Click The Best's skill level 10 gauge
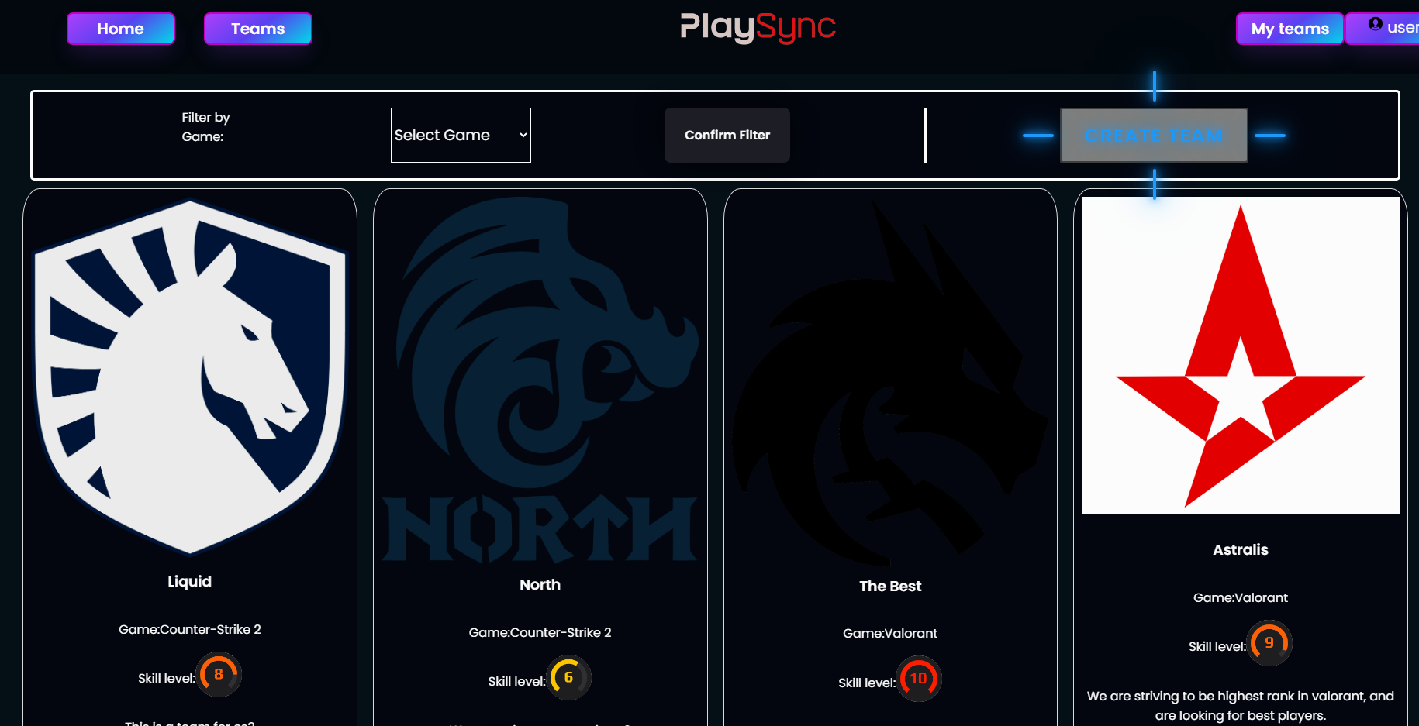This screenshot has height=726, width=1419. click(x=919, y=679)
